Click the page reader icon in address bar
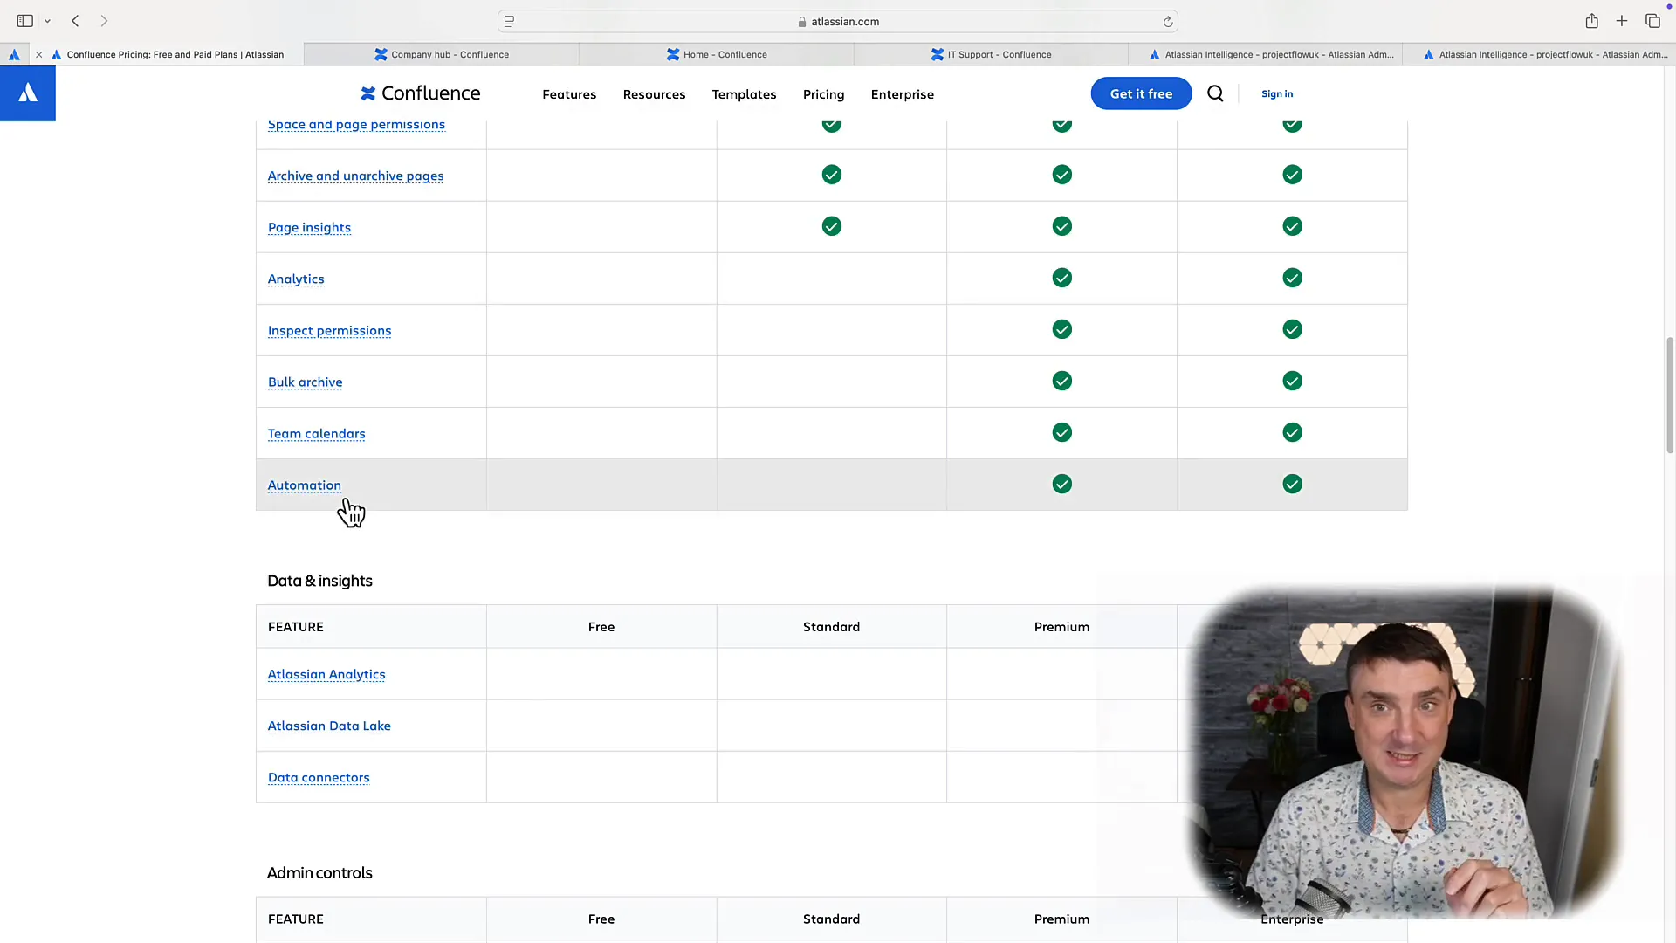Image resolution: width=1676 pixels, height=943 pixels. pyautogui.click(x=510, y=22)
